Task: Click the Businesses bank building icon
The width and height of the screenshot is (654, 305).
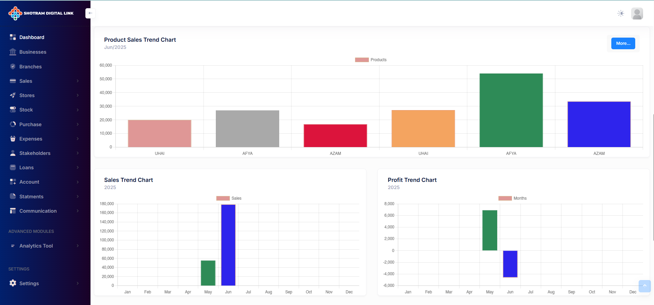Action: pyautogui.click(x=13, y=52)
